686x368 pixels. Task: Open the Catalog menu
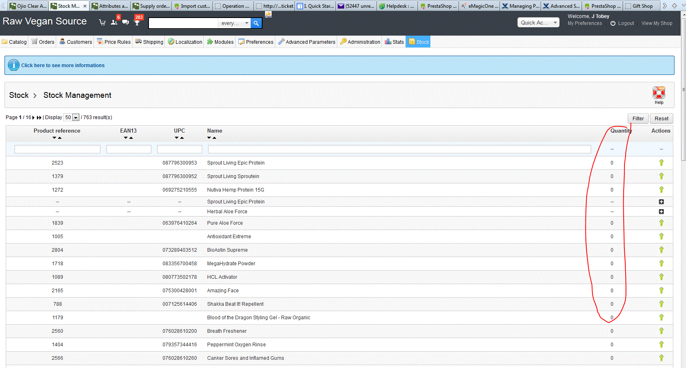coord(14,42)
